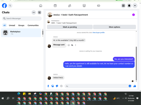Select the All chats filter
Viewport: 141px width, 105px height.
pos(5,25)
